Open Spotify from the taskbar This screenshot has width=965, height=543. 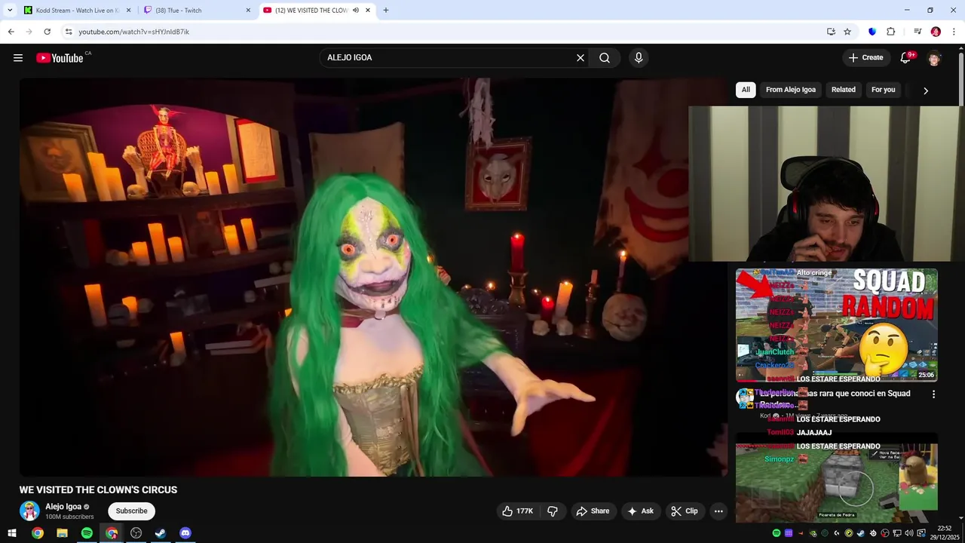click(x=87, y=533)
